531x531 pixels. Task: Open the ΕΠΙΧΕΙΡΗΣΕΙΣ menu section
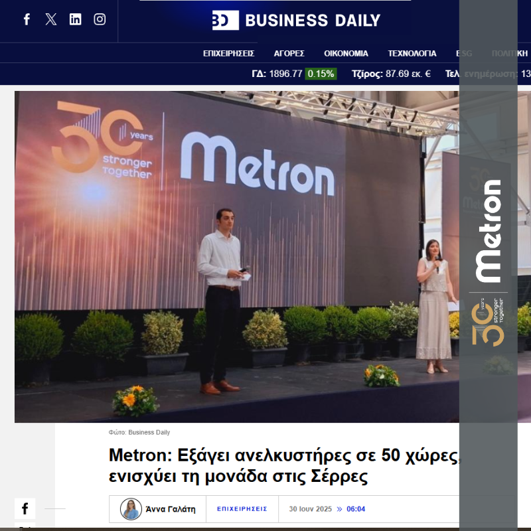pyautogui.click(x=228, y=54)
